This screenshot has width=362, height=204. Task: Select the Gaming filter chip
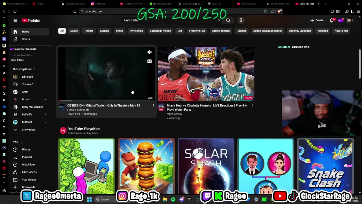[x=105, y=31]
